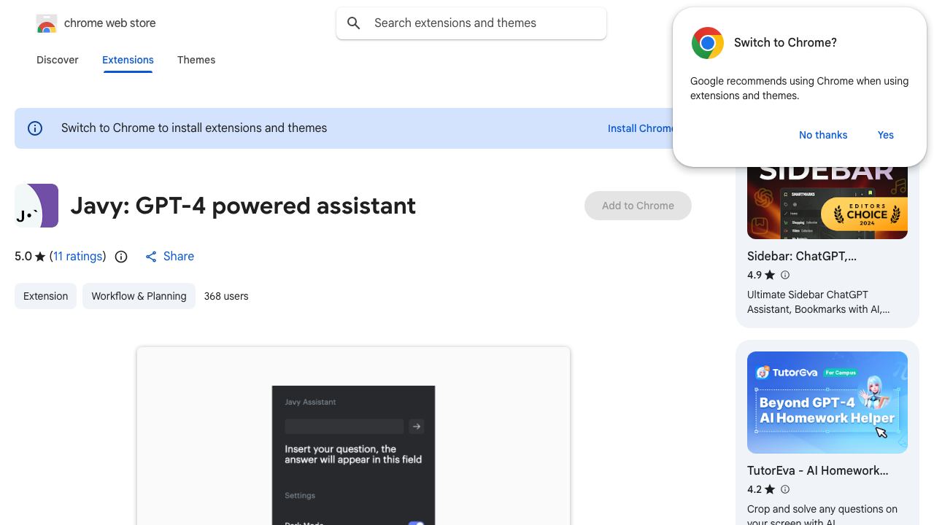Image resolution: width=934 pixels, height=525 pixels.
Task: Click the Install Chrome link
Action: (641, 128)
